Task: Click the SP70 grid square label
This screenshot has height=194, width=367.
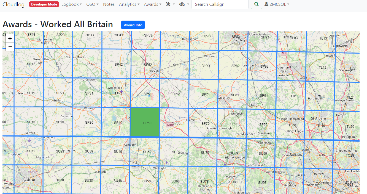Action: point(205,124)
